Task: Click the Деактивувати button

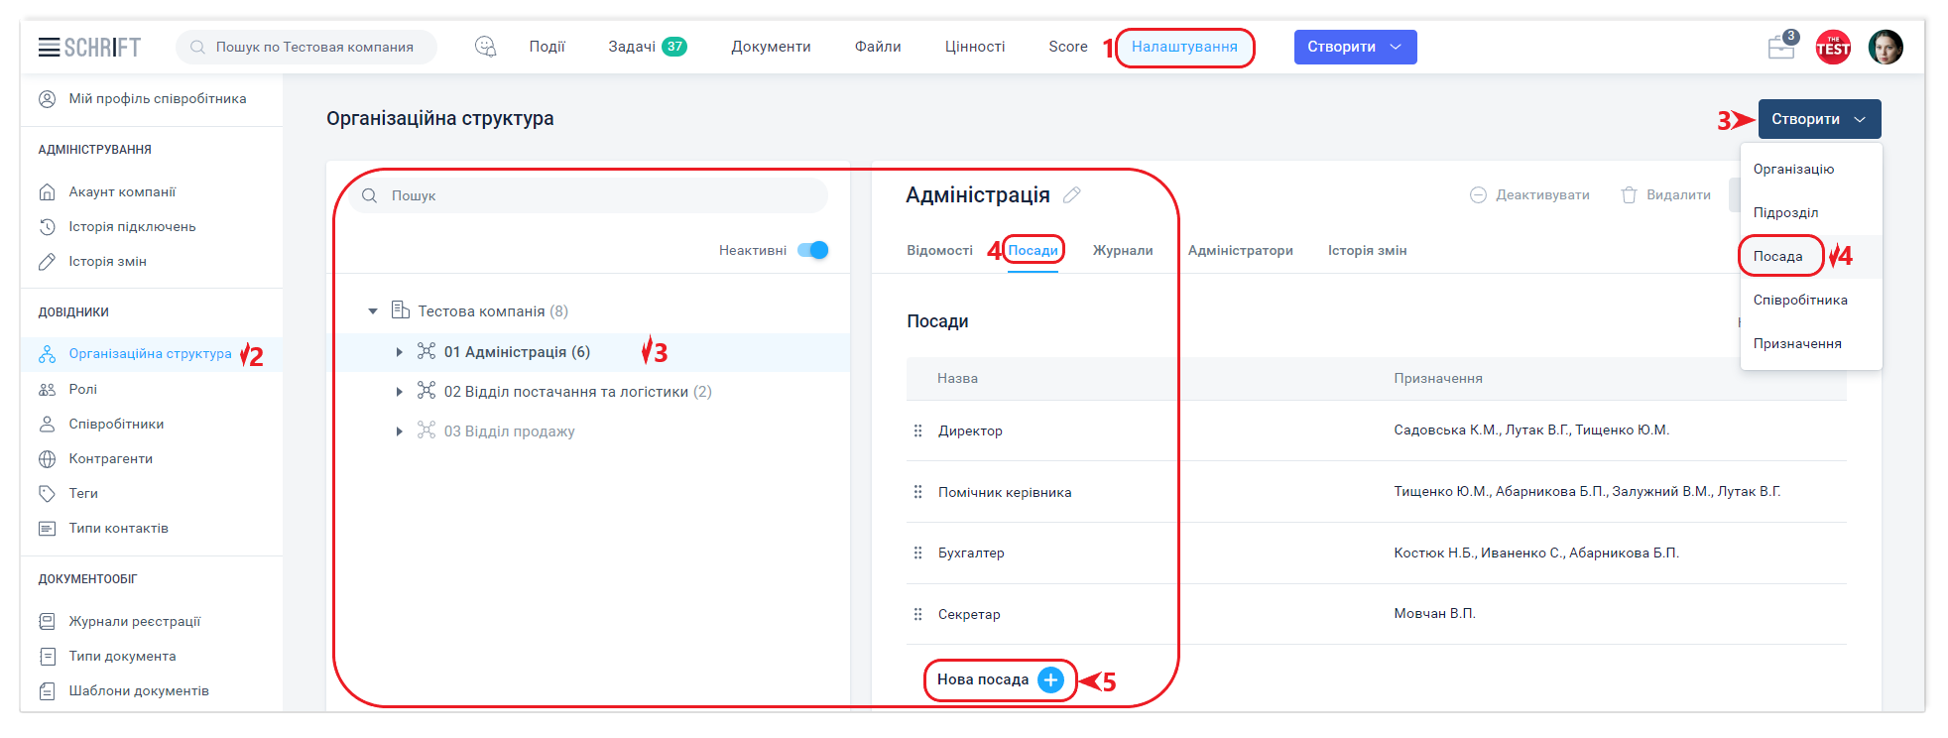Action: (1529, 195)
